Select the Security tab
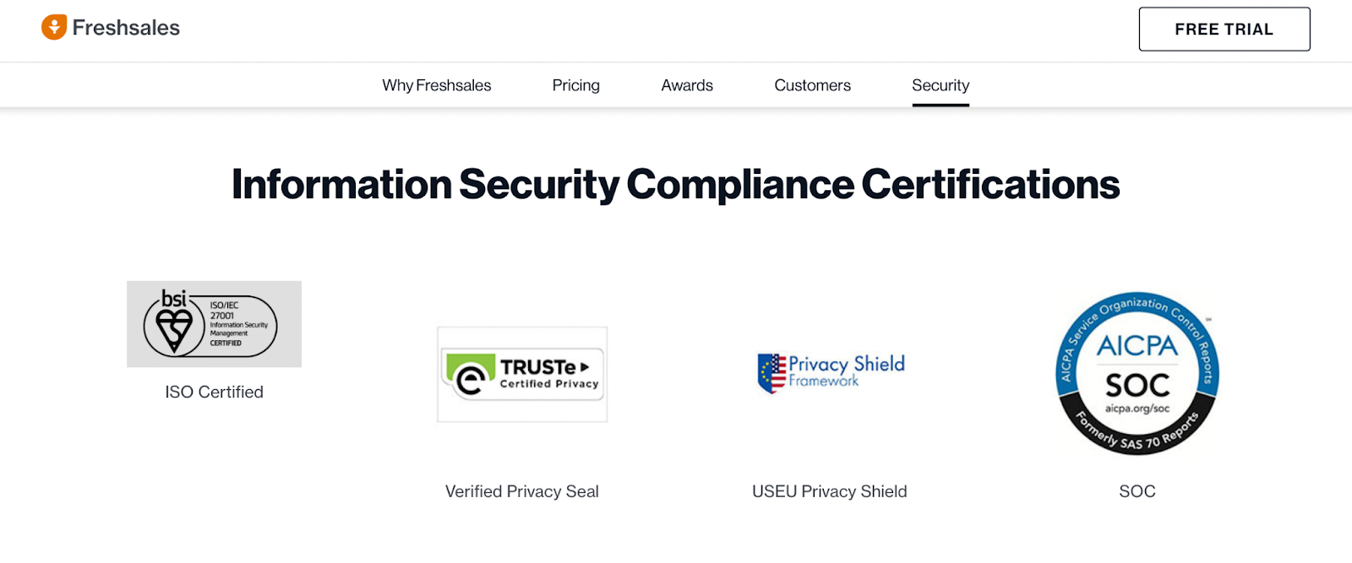 [940, 85]
